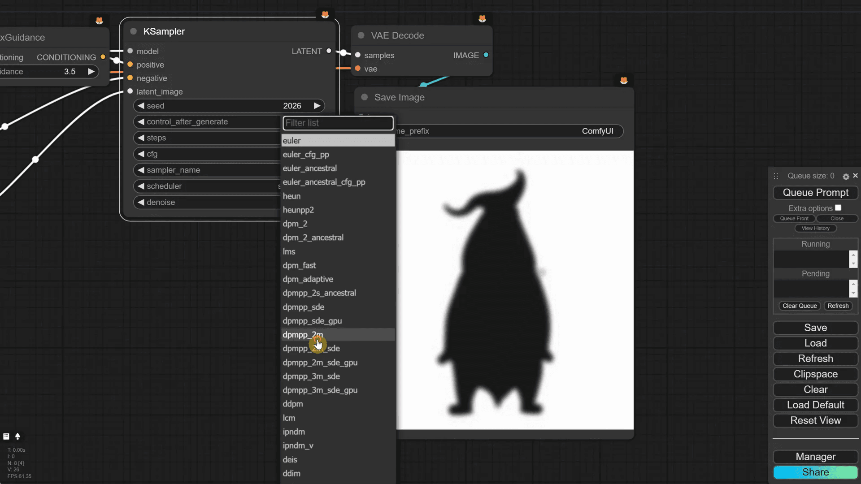Enable the Extra options checkbox
This screenshot has height=484, width=861.
click(x=838, y=208)
